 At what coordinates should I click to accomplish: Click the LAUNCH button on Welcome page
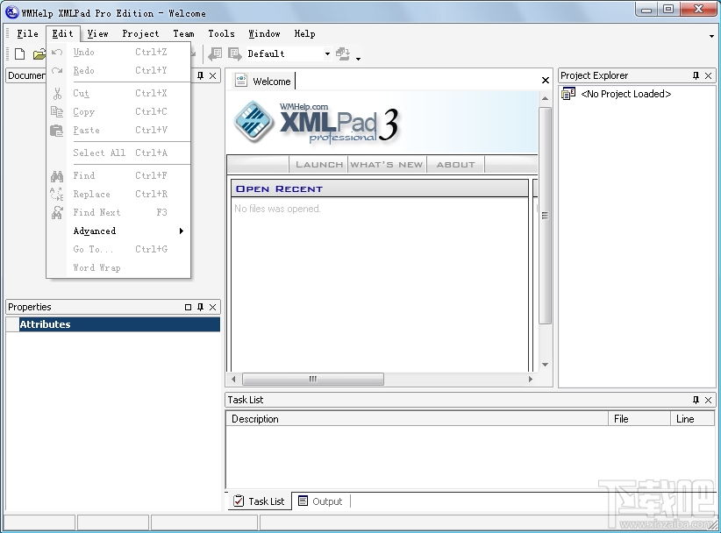(x=319, y=165)
